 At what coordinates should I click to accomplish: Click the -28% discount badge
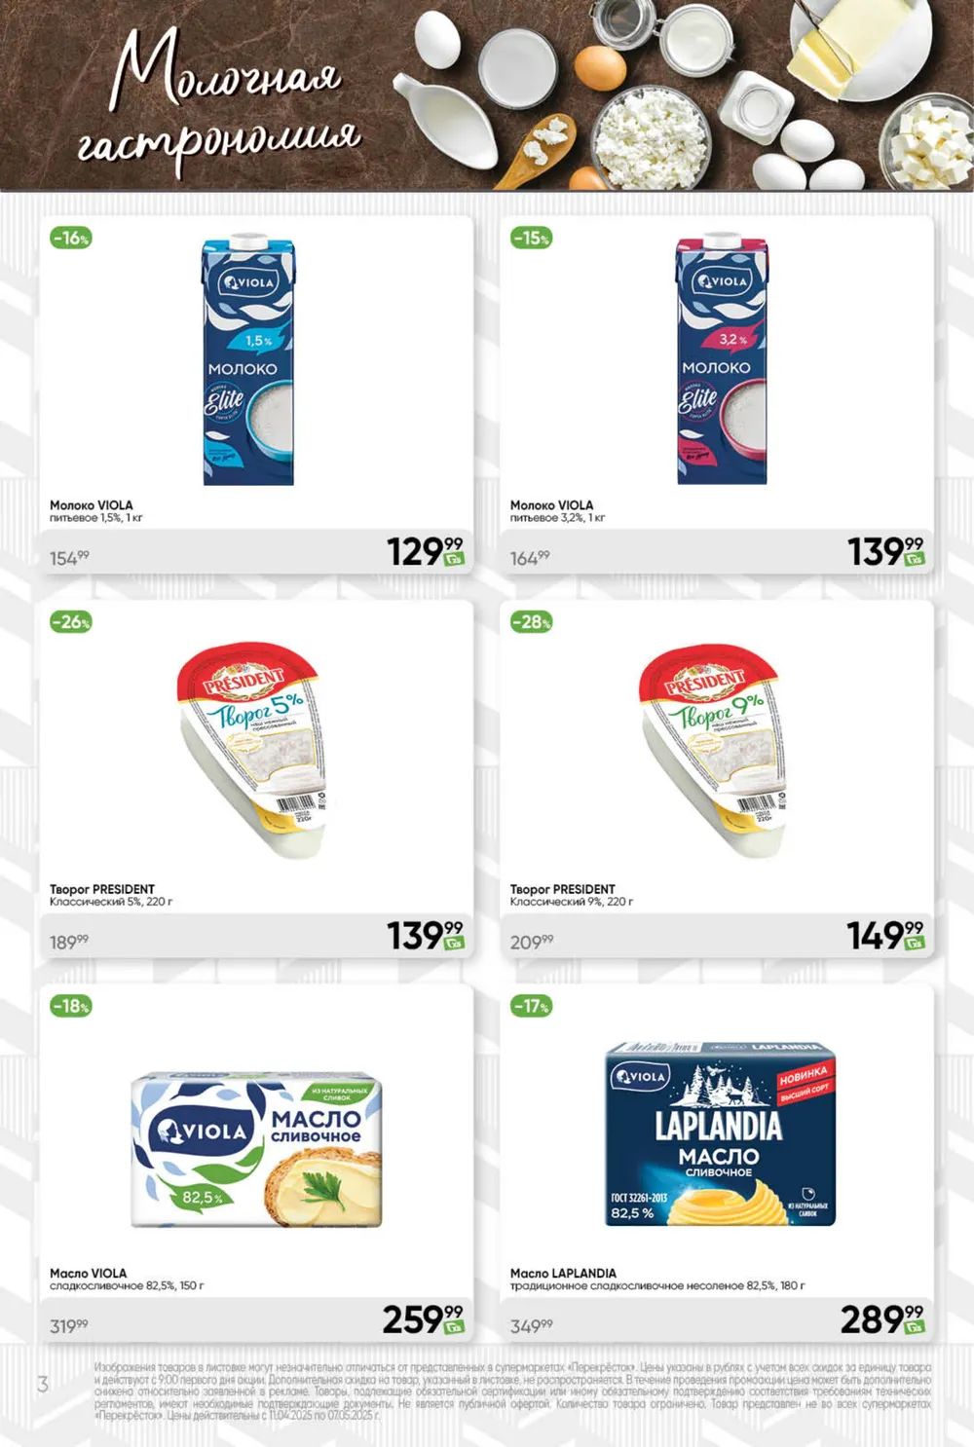click(x=532, y=621)
